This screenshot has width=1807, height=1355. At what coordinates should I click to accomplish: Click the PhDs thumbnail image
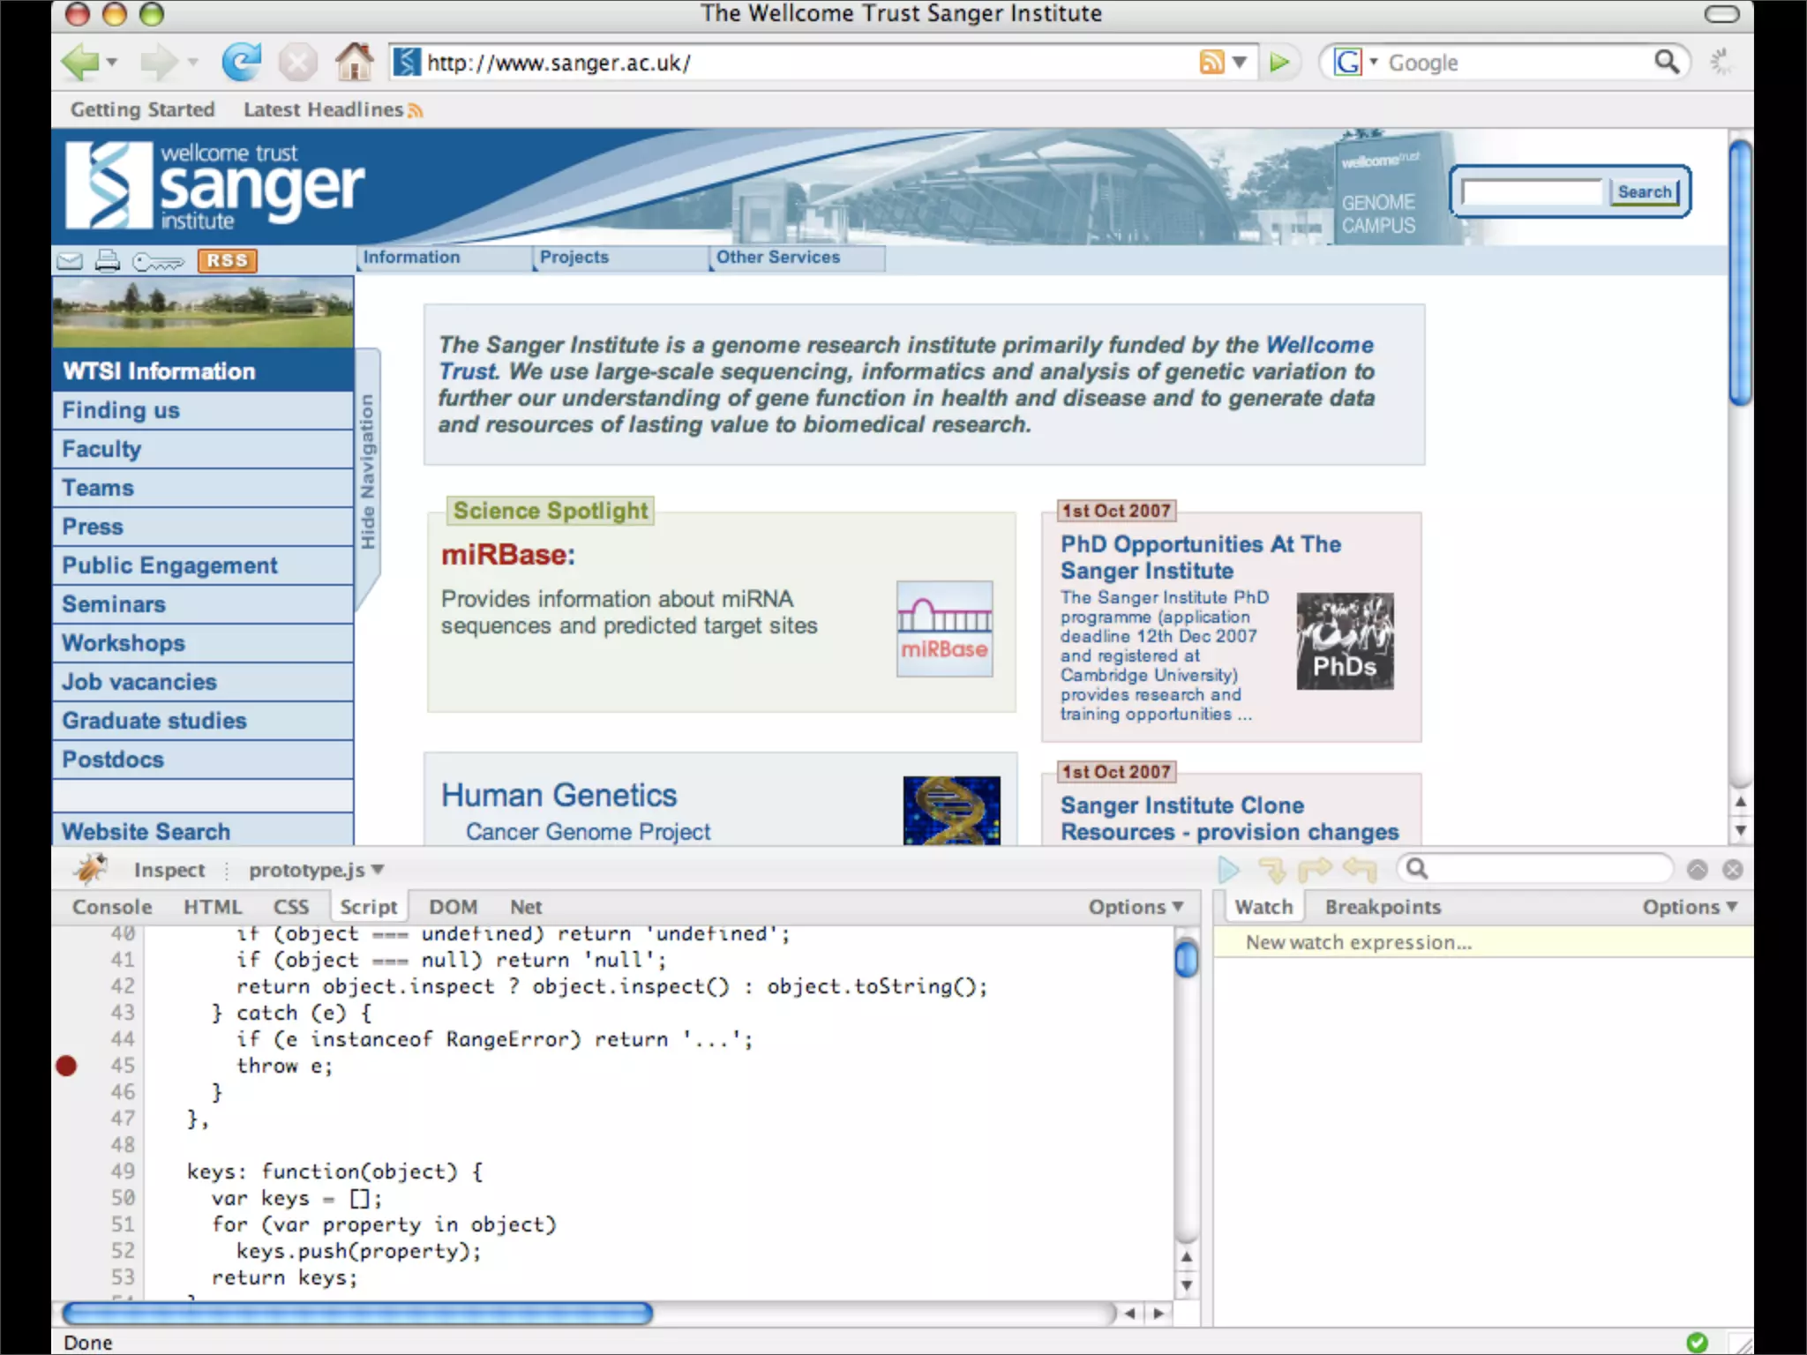tap(1345, 641)
